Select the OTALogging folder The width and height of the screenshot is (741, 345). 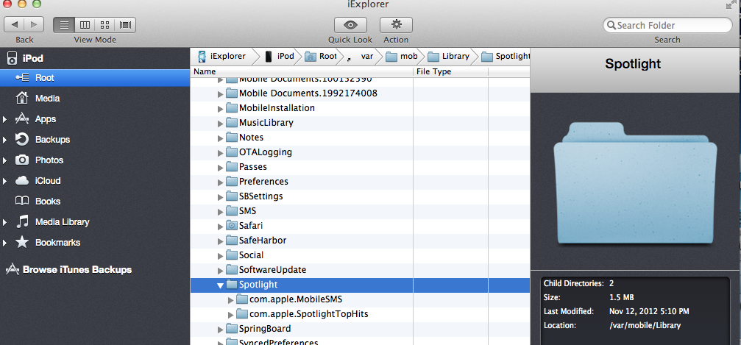360,152
